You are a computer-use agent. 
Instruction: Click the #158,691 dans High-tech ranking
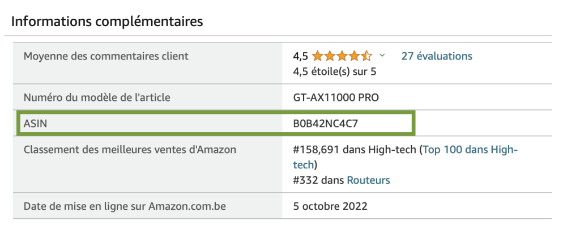(354, 150)
